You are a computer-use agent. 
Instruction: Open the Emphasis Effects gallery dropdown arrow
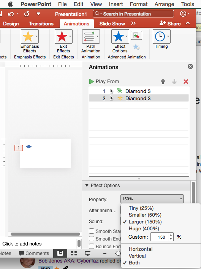(36, 36)
